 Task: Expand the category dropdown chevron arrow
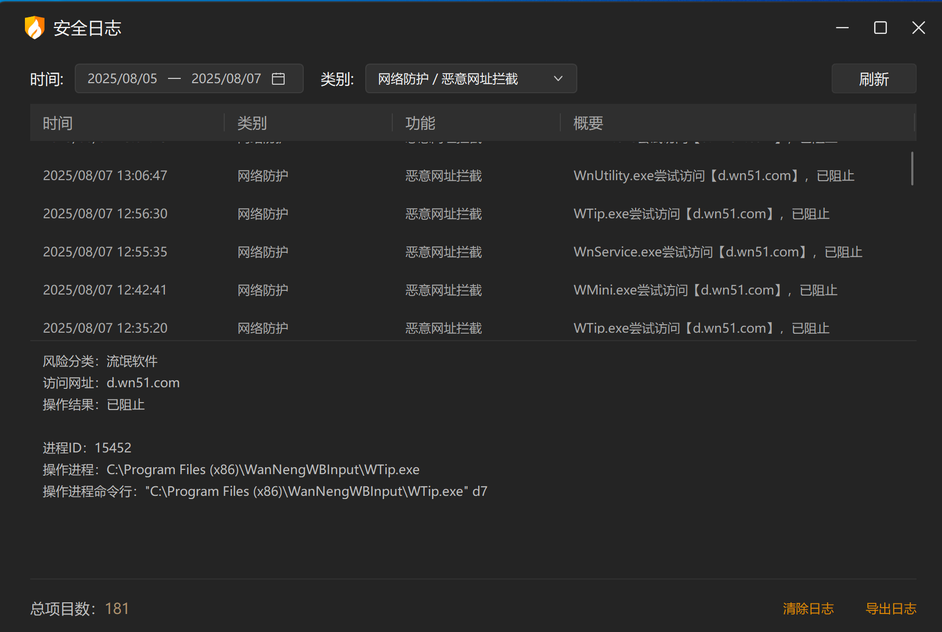coord(558,79)
